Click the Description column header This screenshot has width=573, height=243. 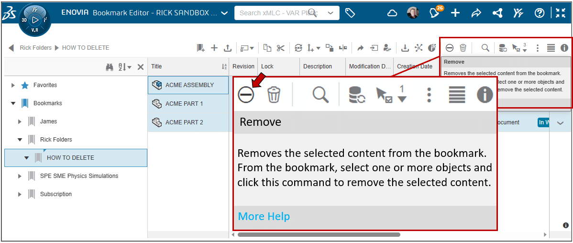(323, 66)
